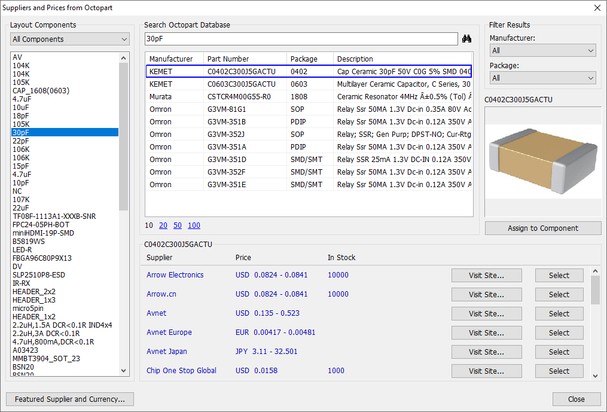Select Arrow.cn as supplier
607x412 pixels.
tap(559, 294)
